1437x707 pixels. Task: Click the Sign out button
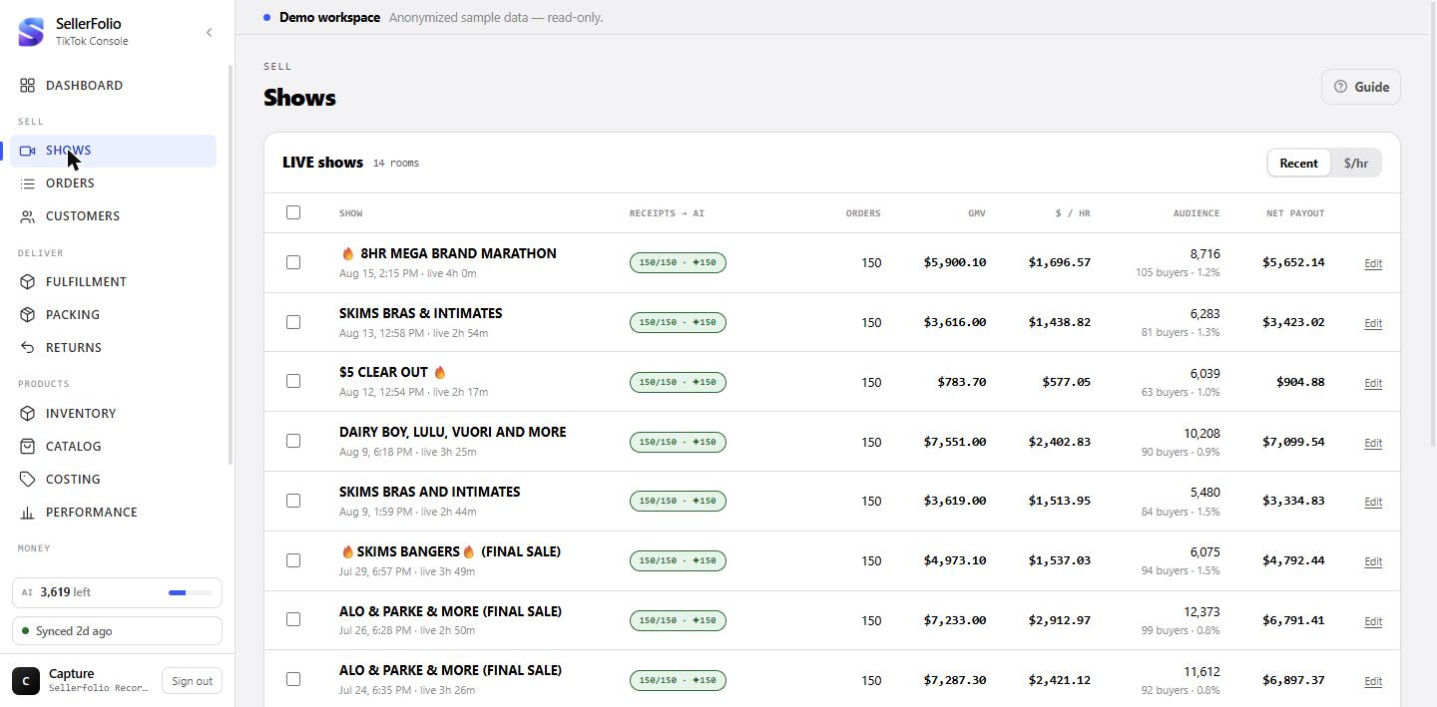192,681
